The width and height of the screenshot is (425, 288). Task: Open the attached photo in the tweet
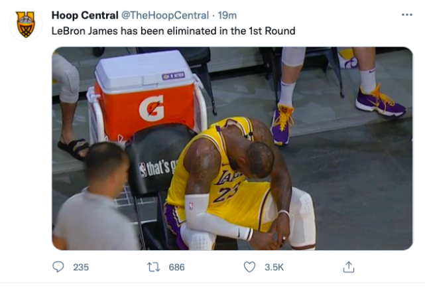point(232,148)
